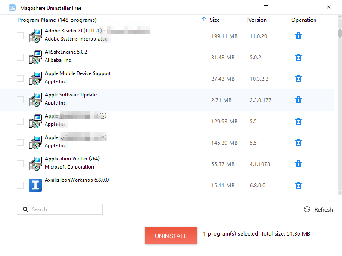Sort programs by the Size column header
The height and width of the screenshot is (256, 342).
coord(215,20)
